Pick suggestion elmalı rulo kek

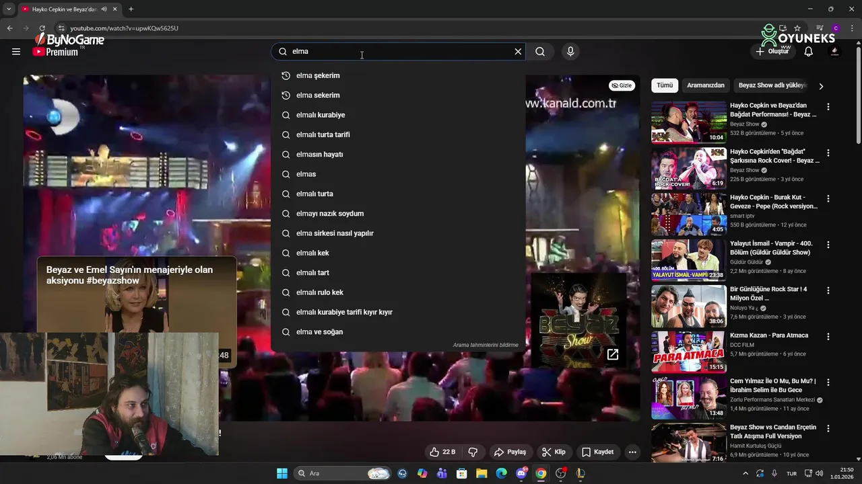pos(398,292)
